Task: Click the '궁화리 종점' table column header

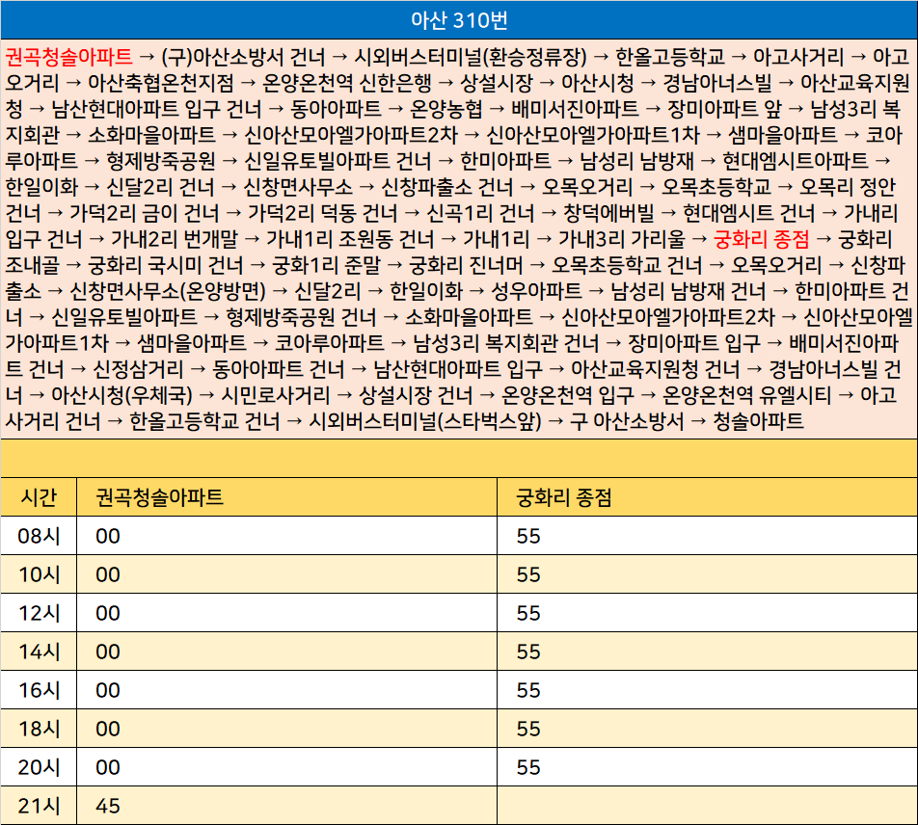Action: 707,496
